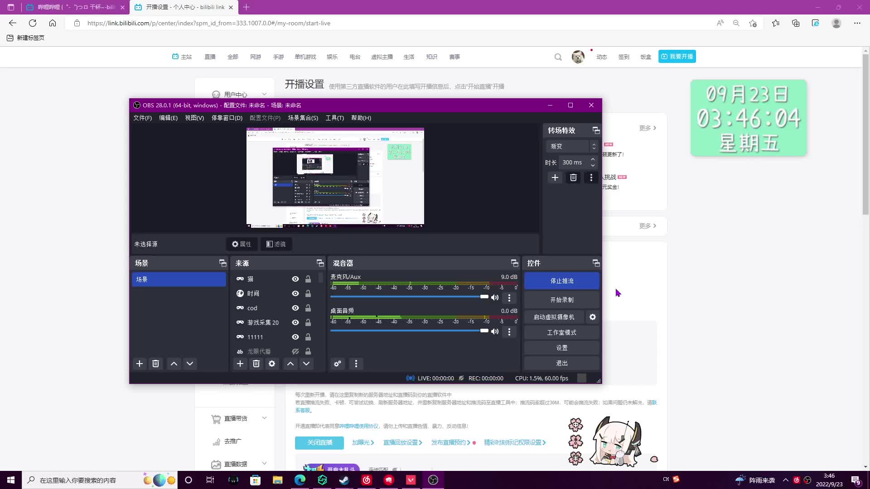Open mixer panel three-dot menu at bottom
This screenshot has width=870, height=489.
(x=356, y=364)
